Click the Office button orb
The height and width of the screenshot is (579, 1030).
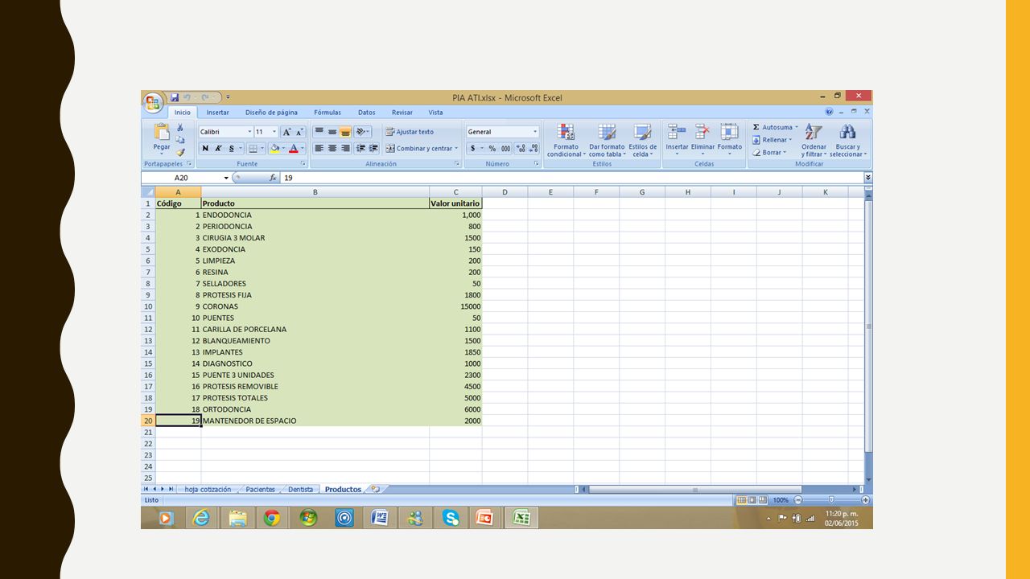point(154,103)
